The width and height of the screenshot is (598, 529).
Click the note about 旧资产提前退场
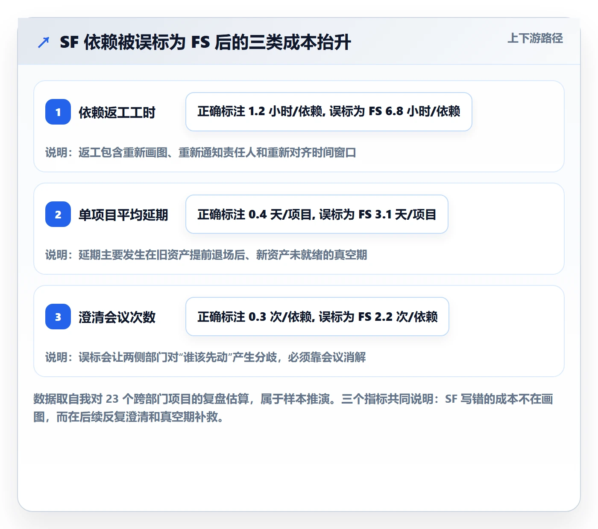point(206,255)
